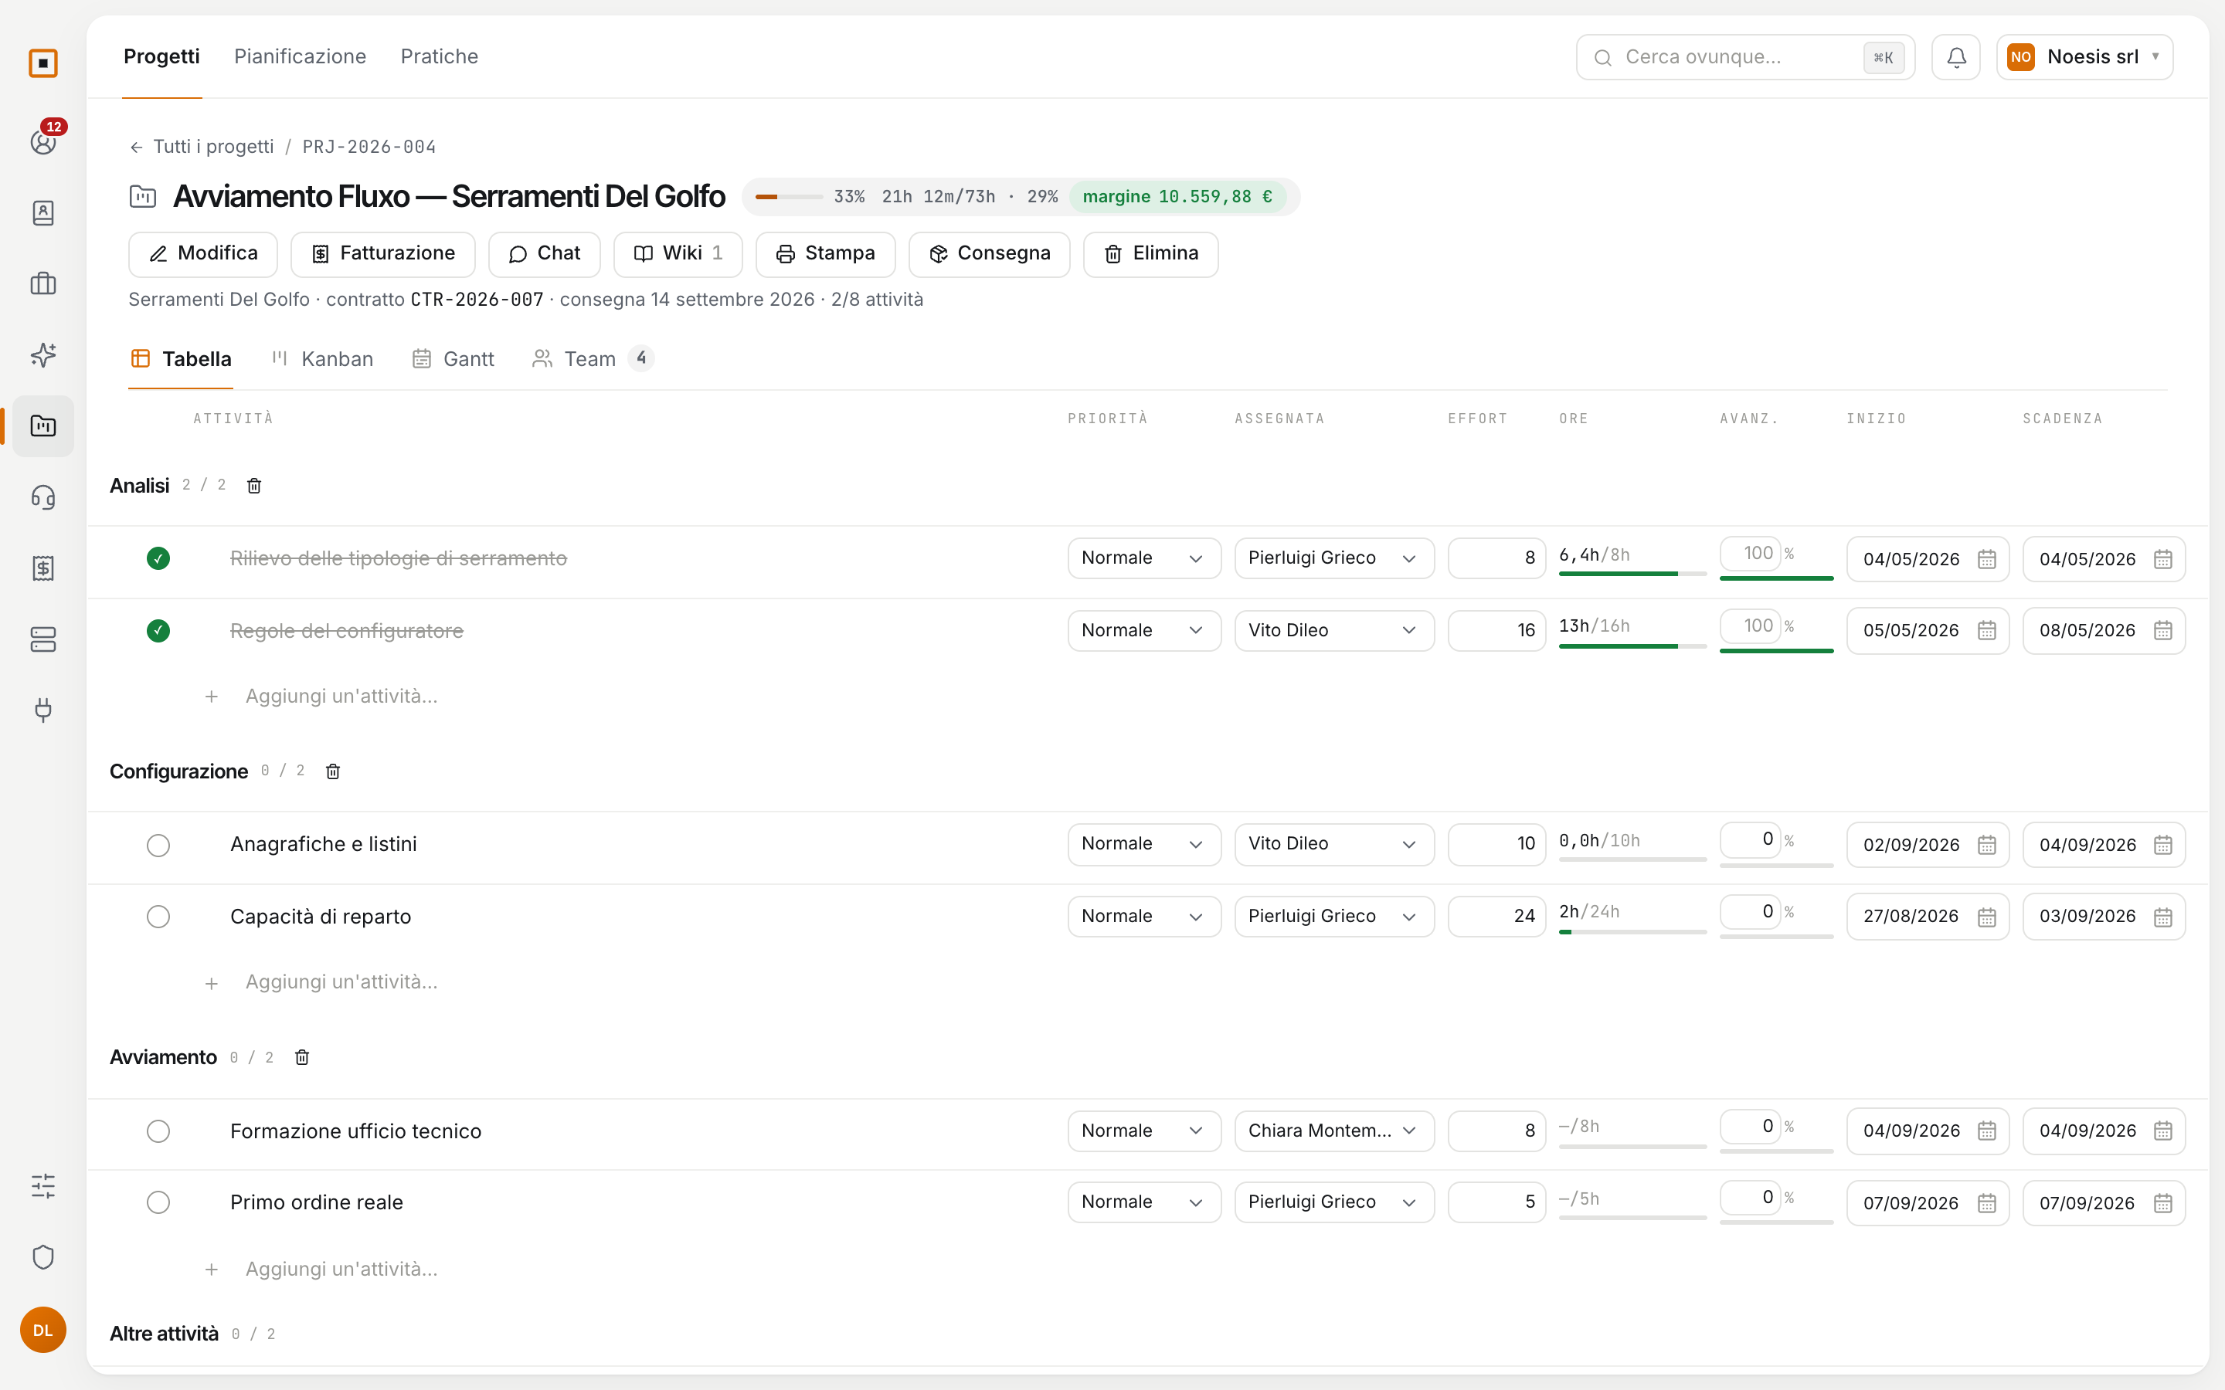
Task: Open priority dropdown for Anagrafiche e listini
Action: [x=1143, y=844]
